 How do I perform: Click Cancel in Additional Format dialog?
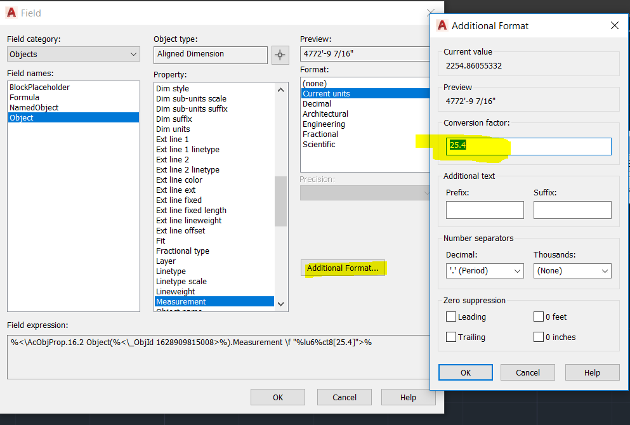point(528,372)
